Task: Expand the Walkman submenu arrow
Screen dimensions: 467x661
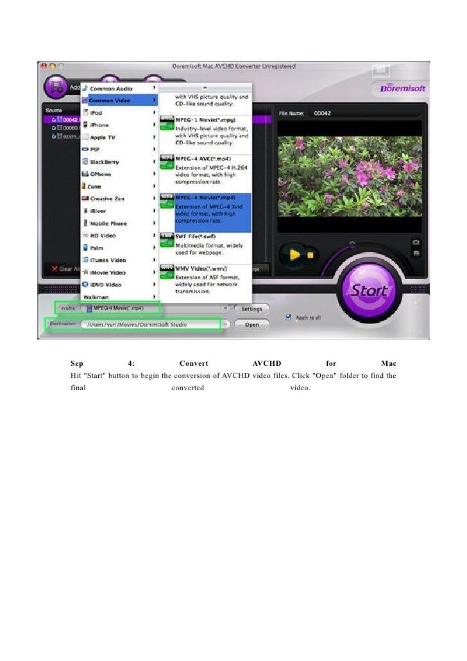Action: (x=154, y=296)
